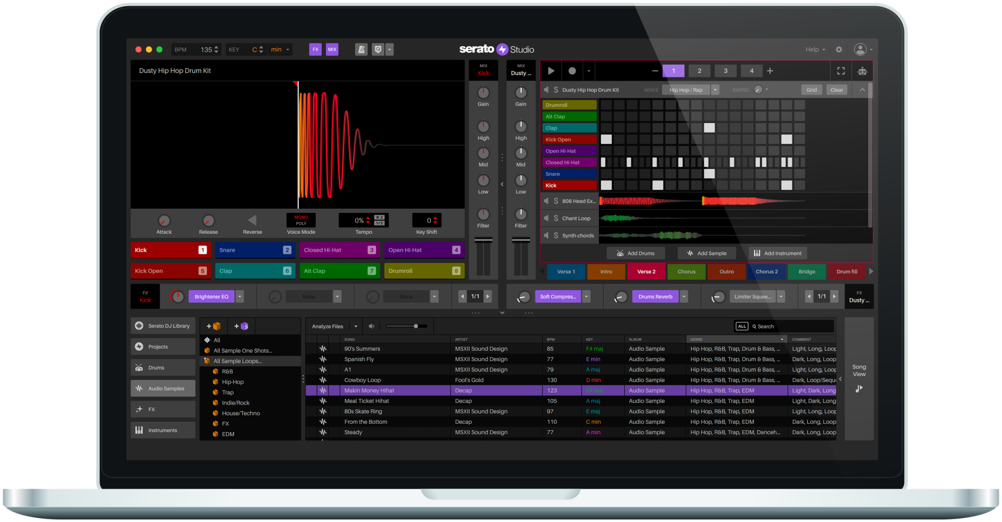Toggle the ALL search filter button
1002x522 pixels.
742,326
